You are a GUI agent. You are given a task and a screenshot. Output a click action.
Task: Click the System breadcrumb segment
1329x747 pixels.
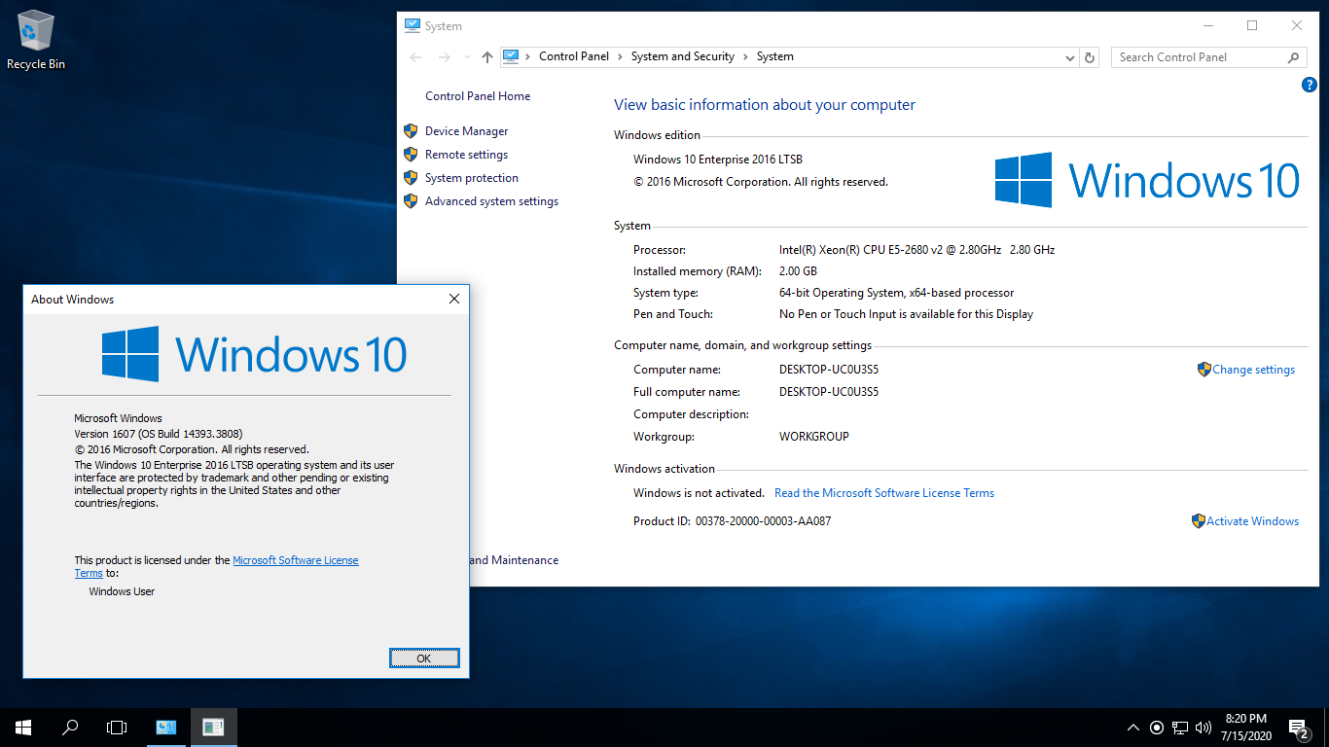(x=775, y=56)
